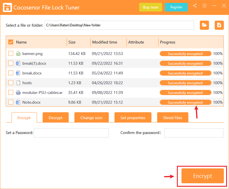Select the break.docx file name

32,73
